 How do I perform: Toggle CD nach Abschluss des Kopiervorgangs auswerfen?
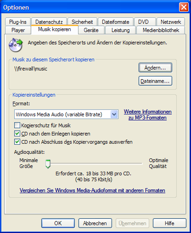pos(17,142)
